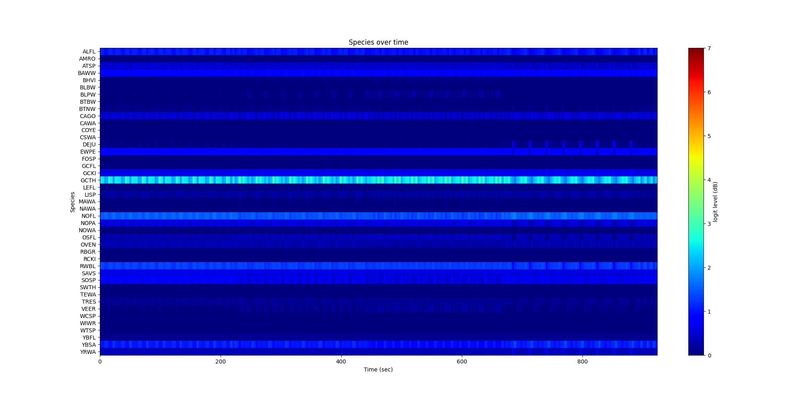799x399 pixels.
Task: Select the YRWA species label
Action: (88, 352)
